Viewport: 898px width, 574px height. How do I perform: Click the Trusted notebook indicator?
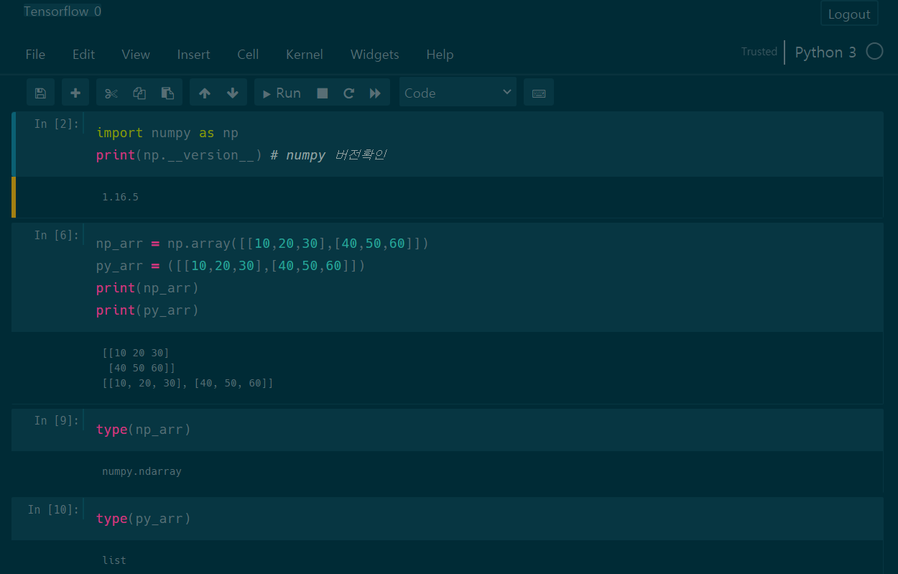759,52
